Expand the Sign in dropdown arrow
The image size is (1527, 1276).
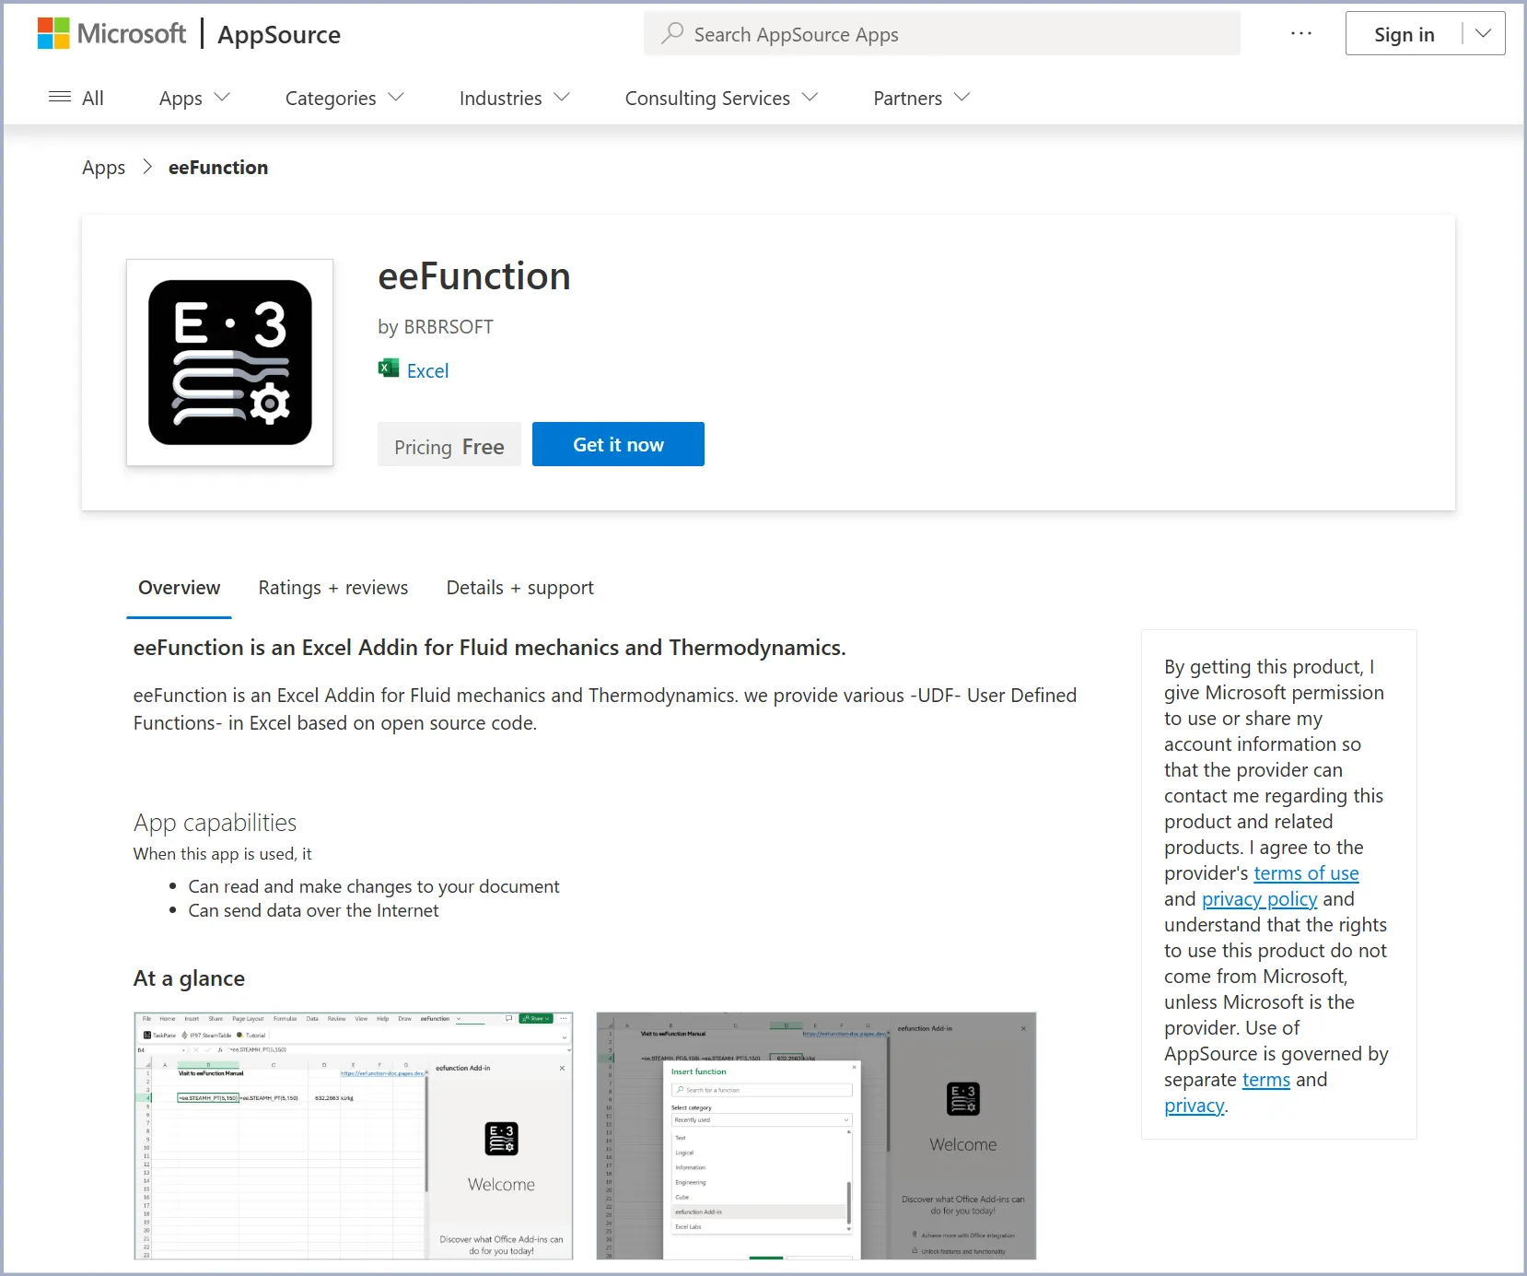point(1483,34)
